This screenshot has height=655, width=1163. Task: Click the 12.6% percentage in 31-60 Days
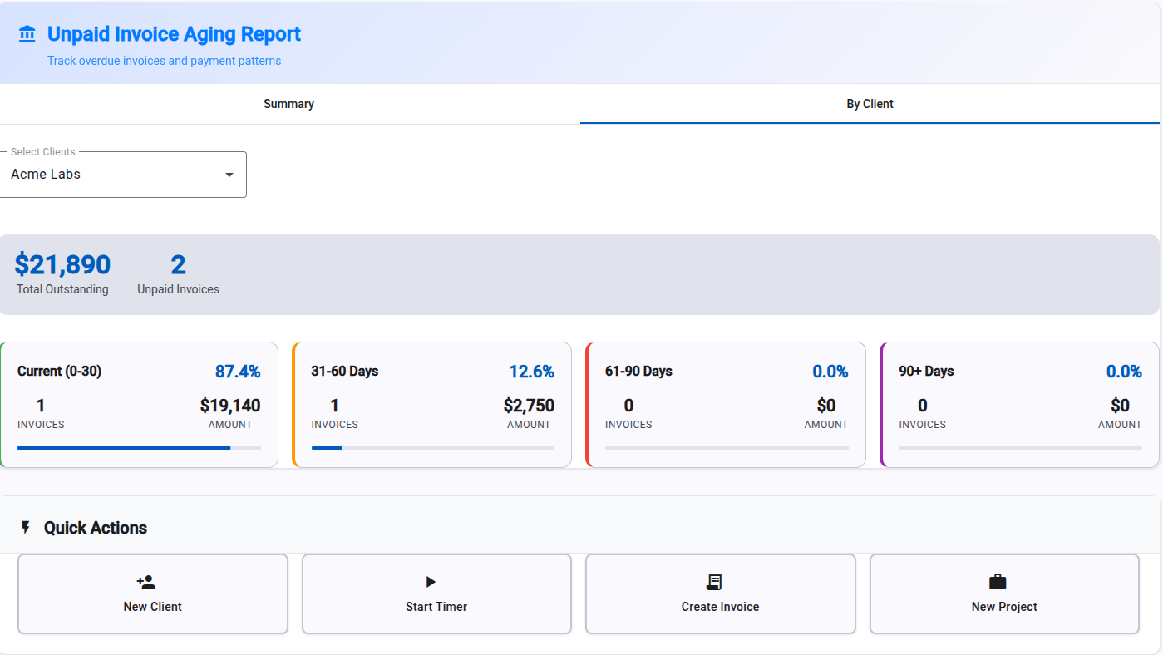click(531, 372)
